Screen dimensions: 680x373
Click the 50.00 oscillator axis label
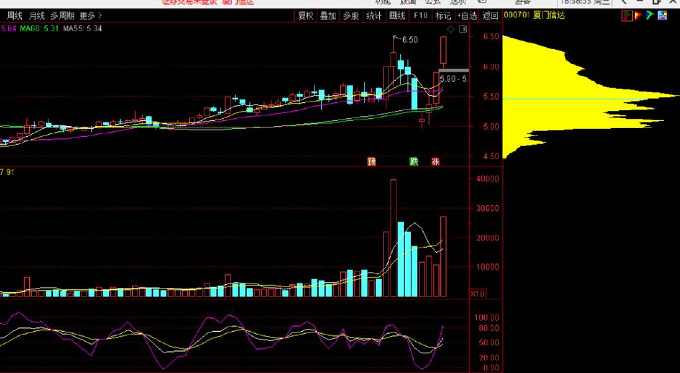click(x=489, y=342)
